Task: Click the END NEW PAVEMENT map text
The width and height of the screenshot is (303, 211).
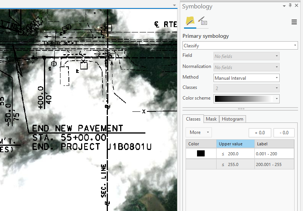Action: tap(77, 128)
